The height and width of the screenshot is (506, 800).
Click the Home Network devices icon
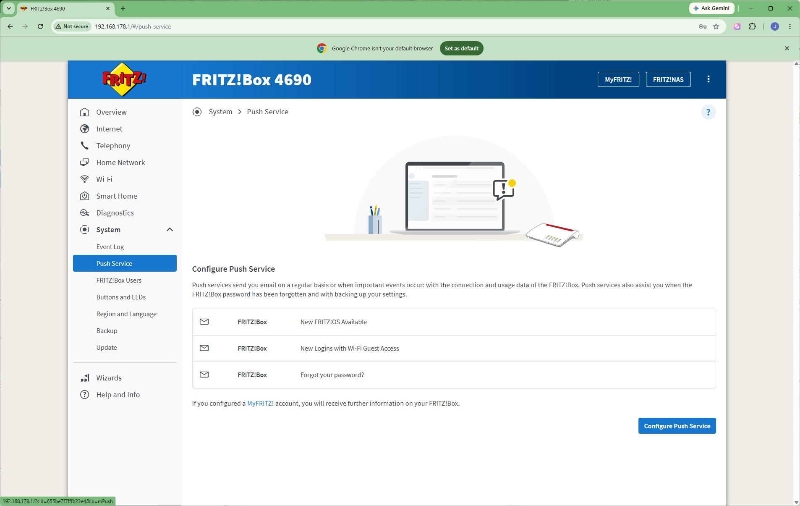tap(85, 163)
